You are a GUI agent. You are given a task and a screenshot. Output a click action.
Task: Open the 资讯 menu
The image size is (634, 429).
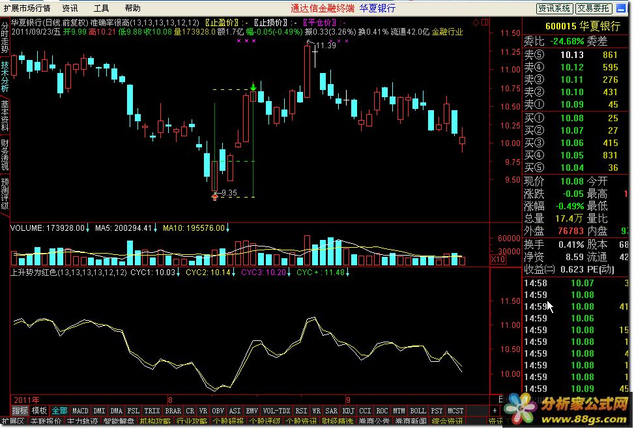click(70, 8)
